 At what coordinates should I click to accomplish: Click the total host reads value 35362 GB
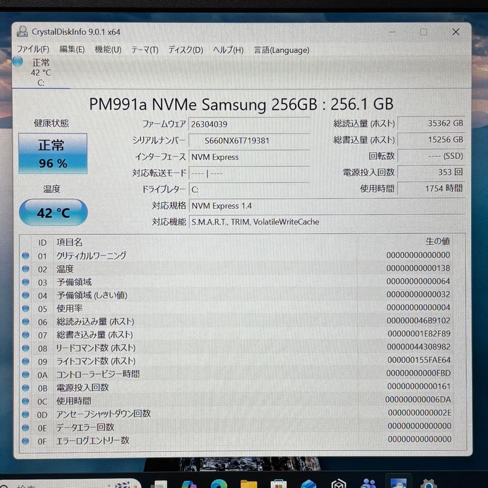432,123
